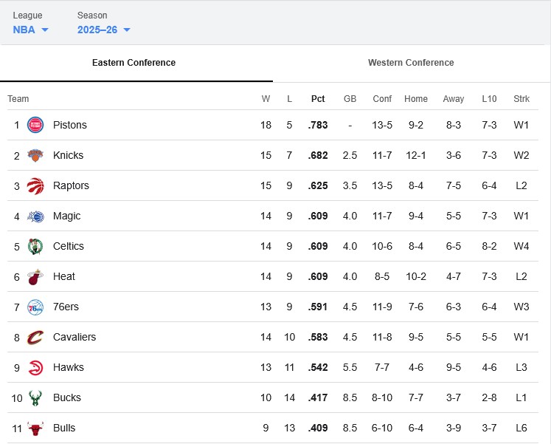This screenshot has width=551, height=444.
Task: Click the Away column header
Action: [x=454, y=99]
